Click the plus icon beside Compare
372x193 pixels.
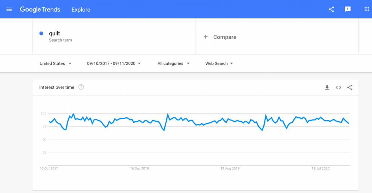tap(206, 37)
